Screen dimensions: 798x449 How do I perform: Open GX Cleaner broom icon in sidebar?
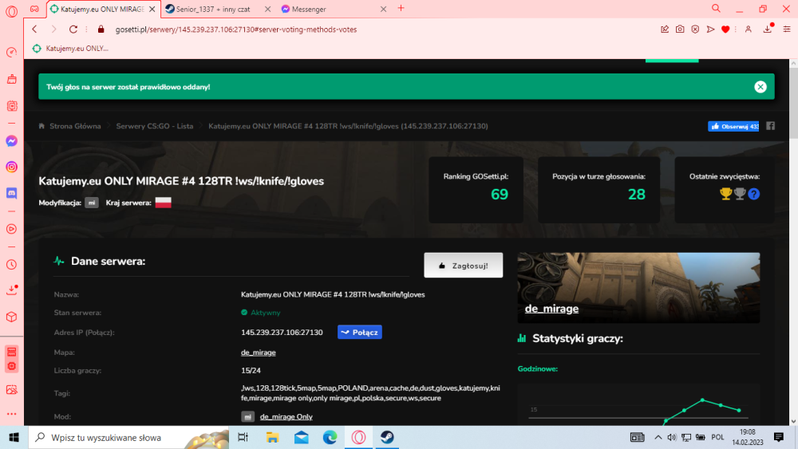[x=12, y=79]
